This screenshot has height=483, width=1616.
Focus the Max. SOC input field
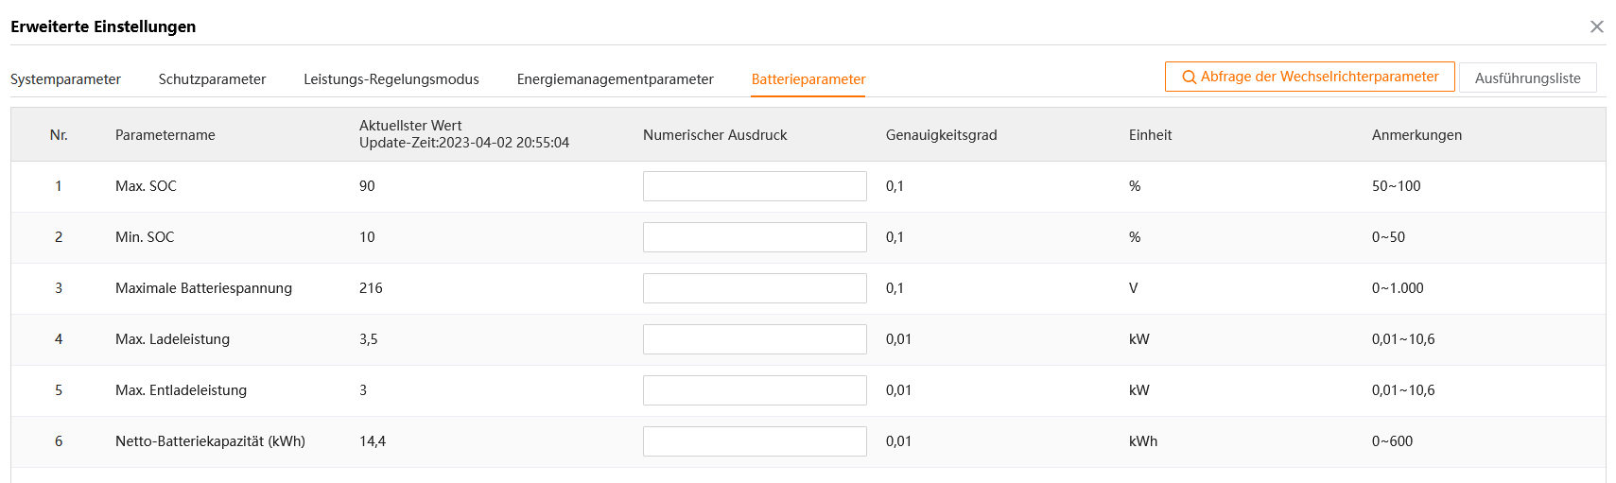(755, 186)
